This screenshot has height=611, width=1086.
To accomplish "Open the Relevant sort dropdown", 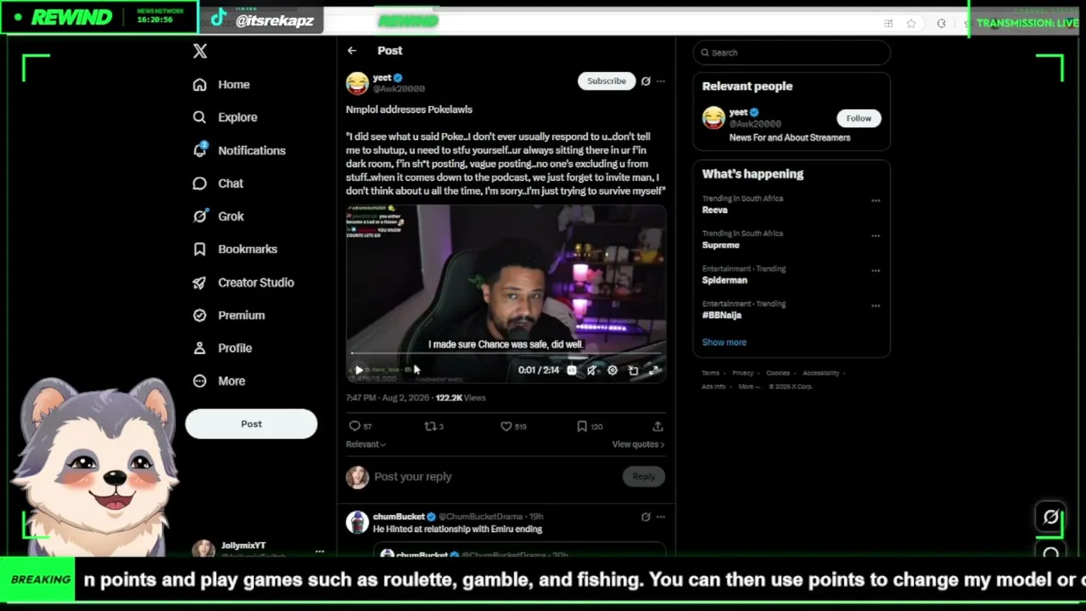I will tap(366, 445).
